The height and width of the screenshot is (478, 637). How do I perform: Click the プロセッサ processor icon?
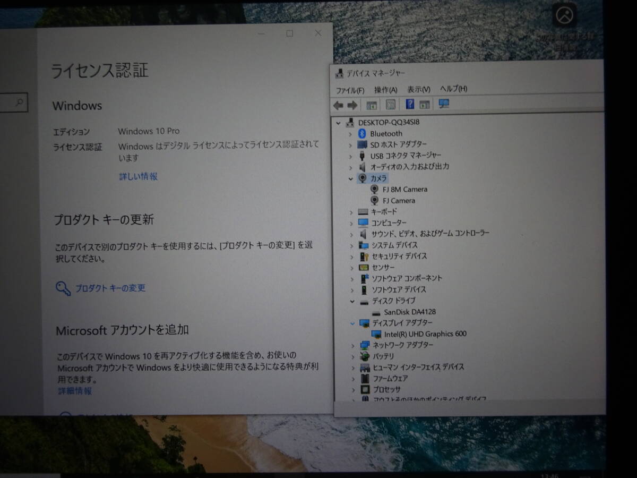coord(365,389)
